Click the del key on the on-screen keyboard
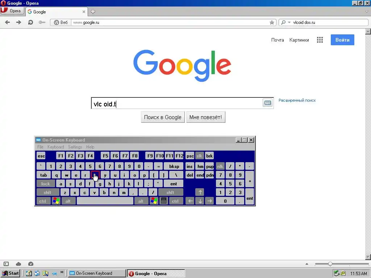This screenshot has height=278, width=371. click(x=190, y=175)
